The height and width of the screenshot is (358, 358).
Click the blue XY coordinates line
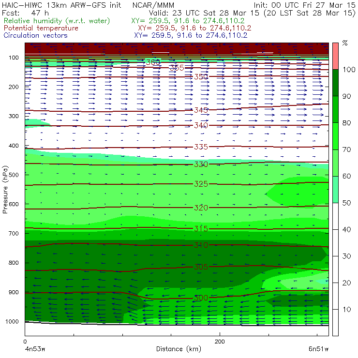coord(191,35)
